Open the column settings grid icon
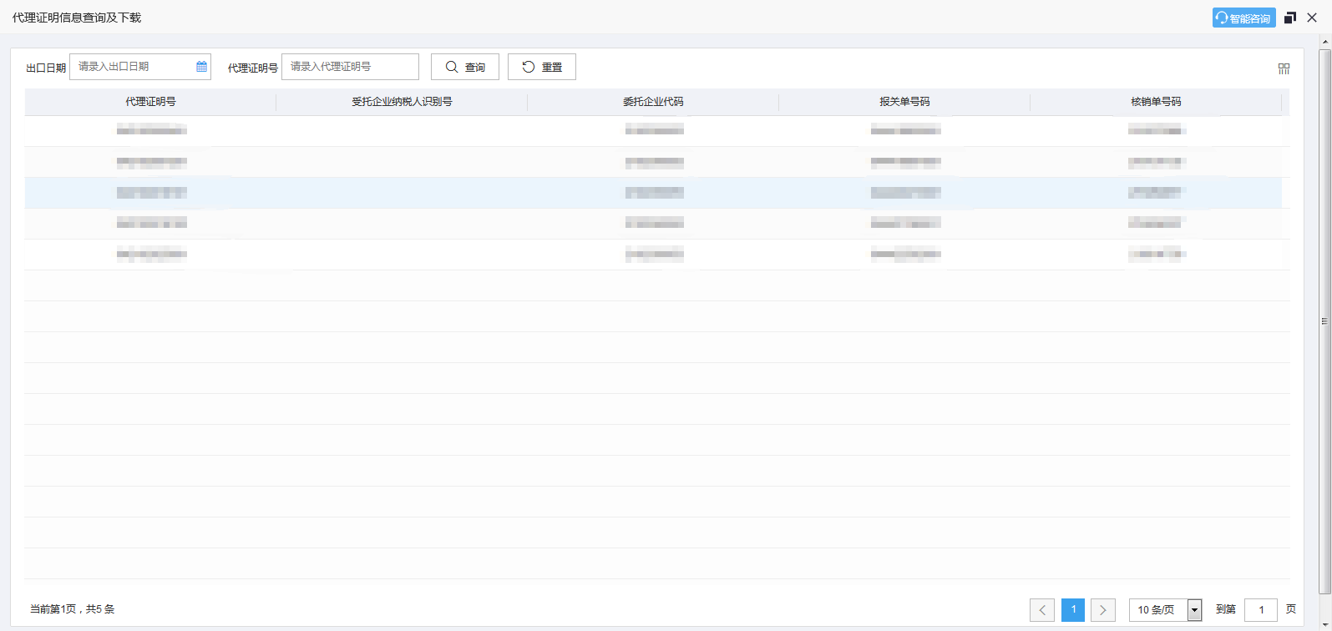This screenshot has width=1332, height=631. [1284, 68]
